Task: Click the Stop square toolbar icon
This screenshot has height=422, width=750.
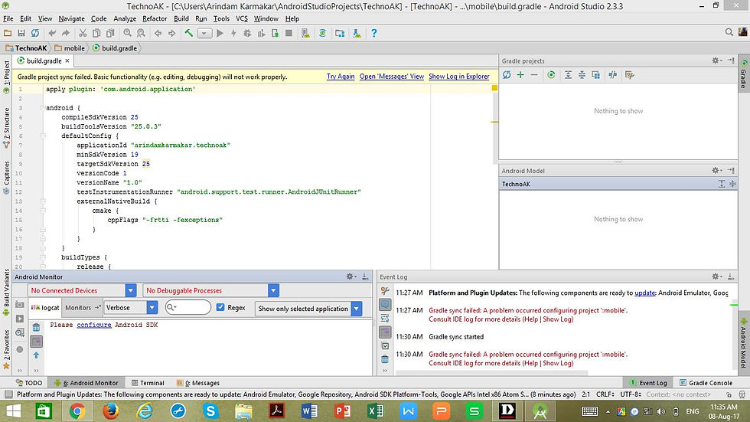Action: [x=289, y=33]
